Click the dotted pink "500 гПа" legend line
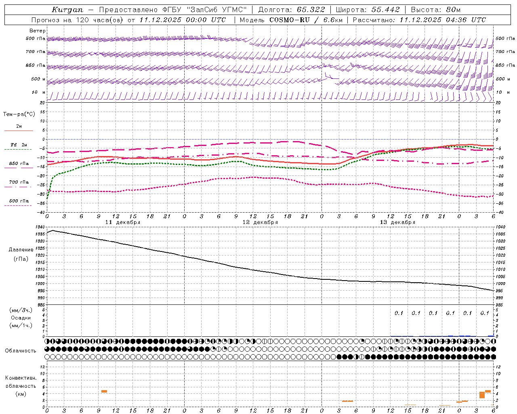The image size is (517, 414). [x=18, y=205]
